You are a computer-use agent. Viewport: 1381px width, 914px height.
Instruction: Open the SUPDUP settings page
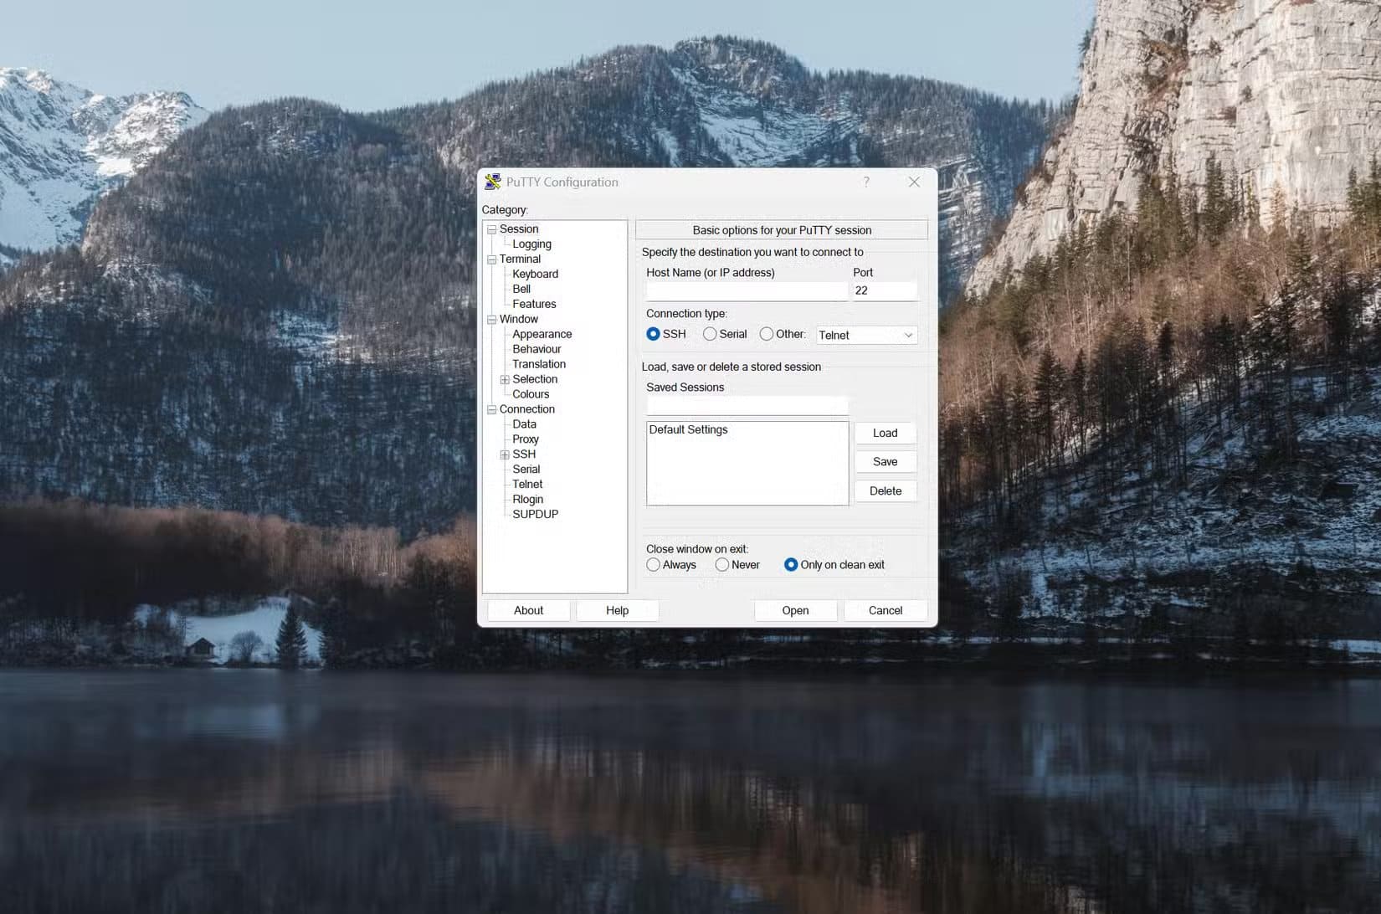tap(535, 514)
